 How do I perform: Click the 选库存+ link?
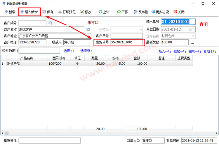click(86, 51)
